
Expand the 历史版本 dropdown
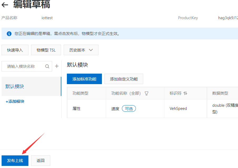click(x=81, y=50)
